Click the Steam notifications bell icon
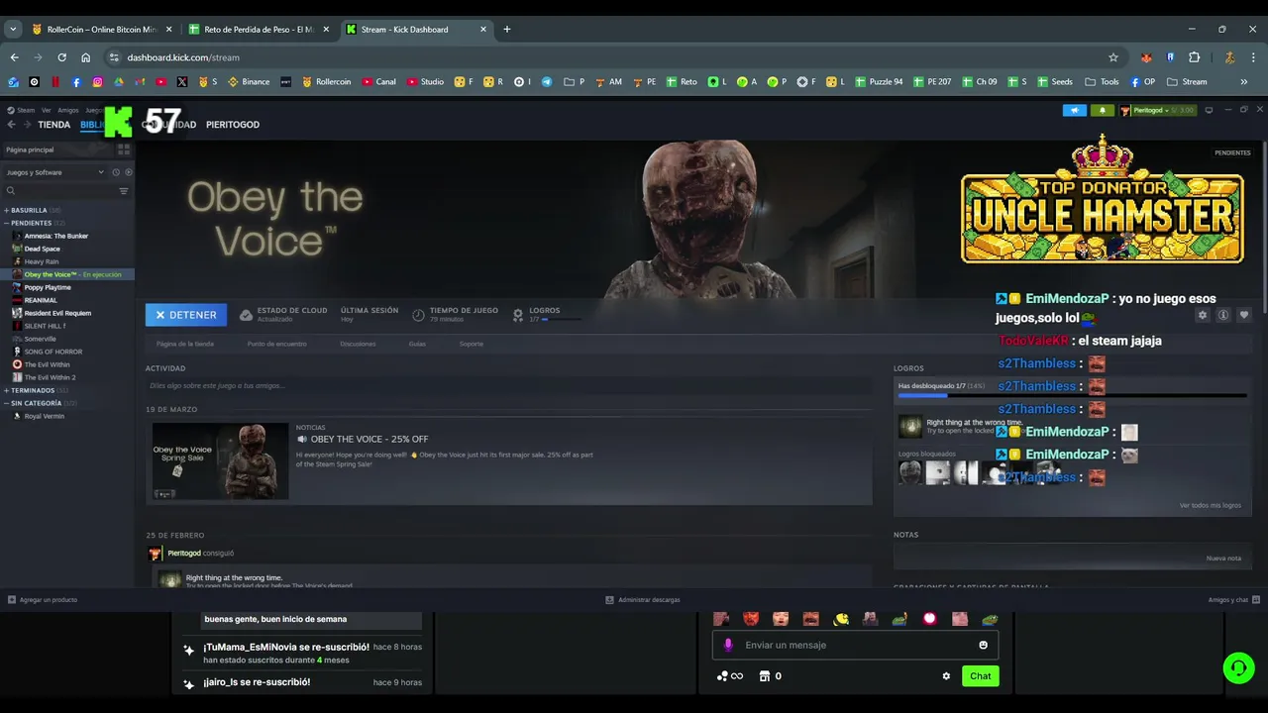Screen dimensions: 1268x713 [1102, 110]
